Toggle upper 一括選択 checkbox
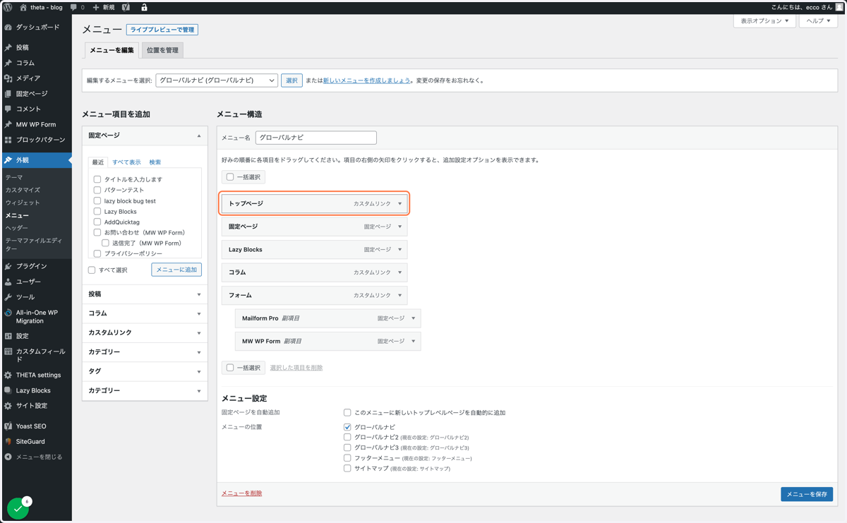The width and height of the screenshot is (847, 523). pyautogui.click(x=230, y=177)
